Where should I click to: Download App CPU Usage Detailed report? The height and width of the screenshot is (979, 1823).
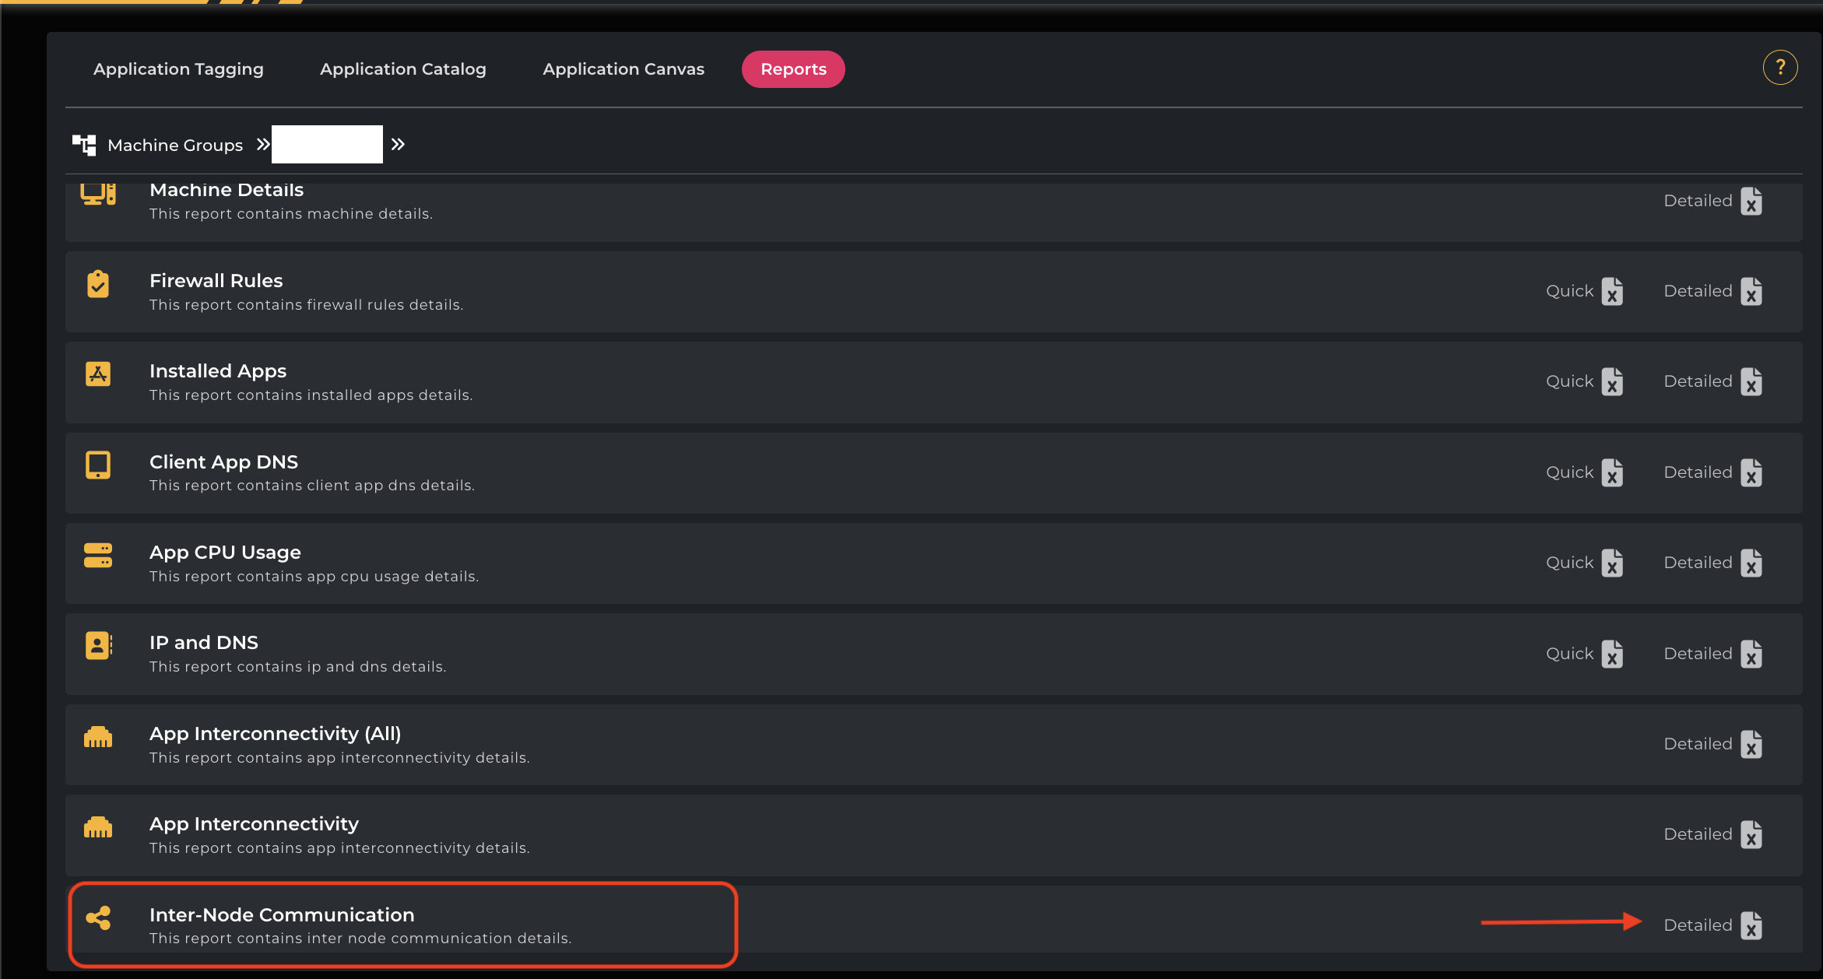pyautogui.click(x=1751, y=563)
